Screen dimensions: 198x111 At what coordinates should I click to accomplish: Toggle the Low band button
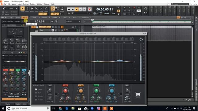point(65,85)
